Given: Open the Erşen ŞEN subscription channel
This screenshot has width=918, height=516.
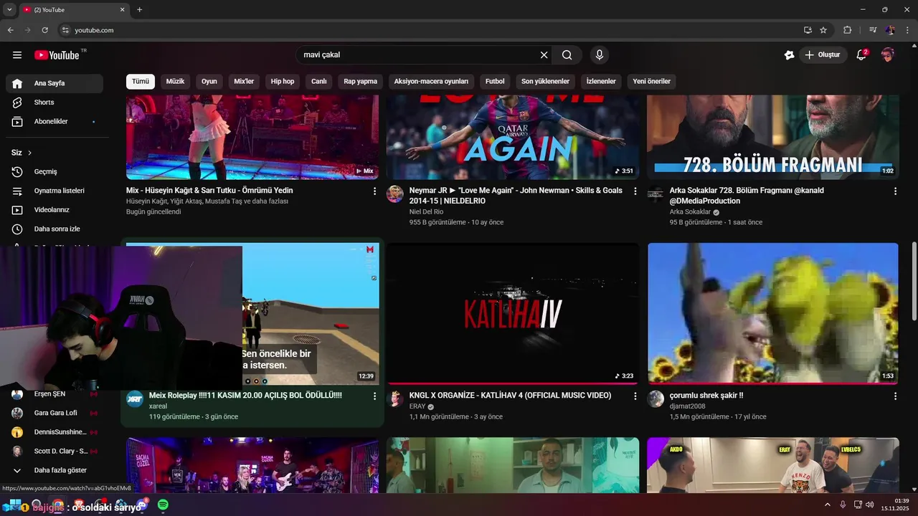Looking at the screenshot, I should [x=55, y=394].
